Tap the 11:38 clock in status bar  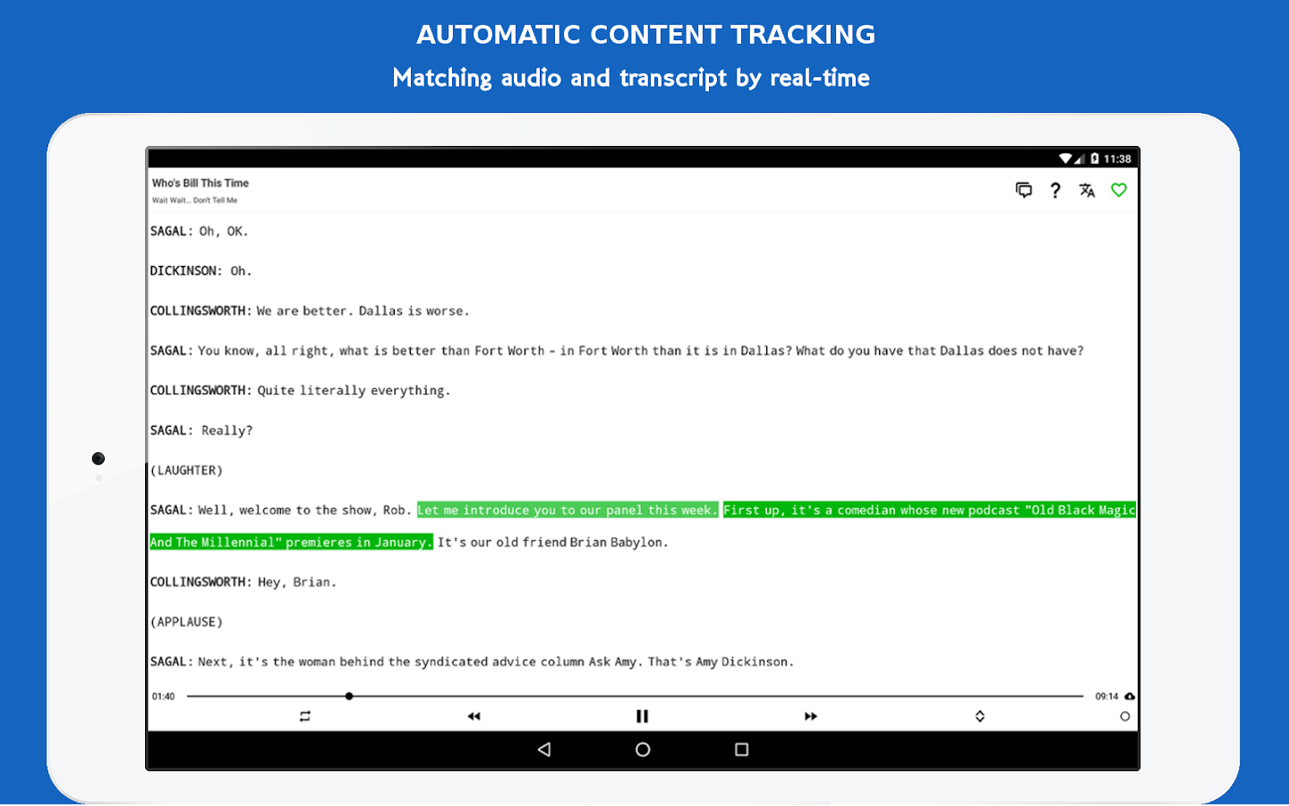pyautogui.click(x=1117, y=159)
